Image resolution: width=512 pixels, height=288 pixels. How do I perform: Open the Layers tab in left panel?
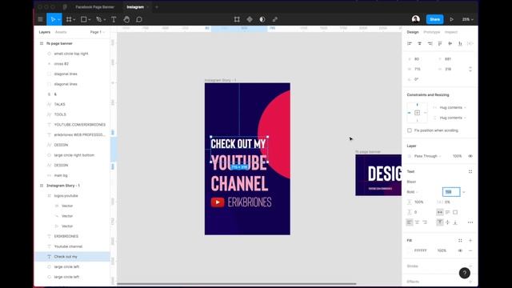(45, 32)
